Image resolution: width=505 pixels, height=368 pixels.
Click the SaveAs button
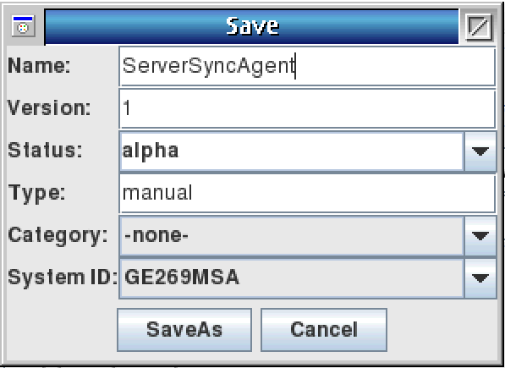click(x=184, y=330)
